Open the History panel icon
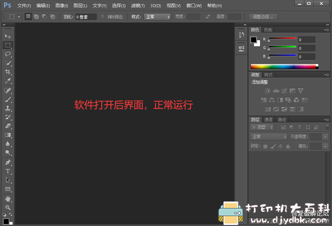Screen dimensions: 332x226 (242, 35)
